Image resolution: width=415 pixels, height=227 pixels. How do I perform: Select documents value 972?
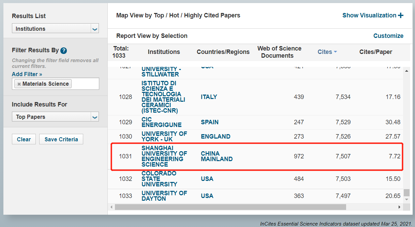tap(299, 156)
